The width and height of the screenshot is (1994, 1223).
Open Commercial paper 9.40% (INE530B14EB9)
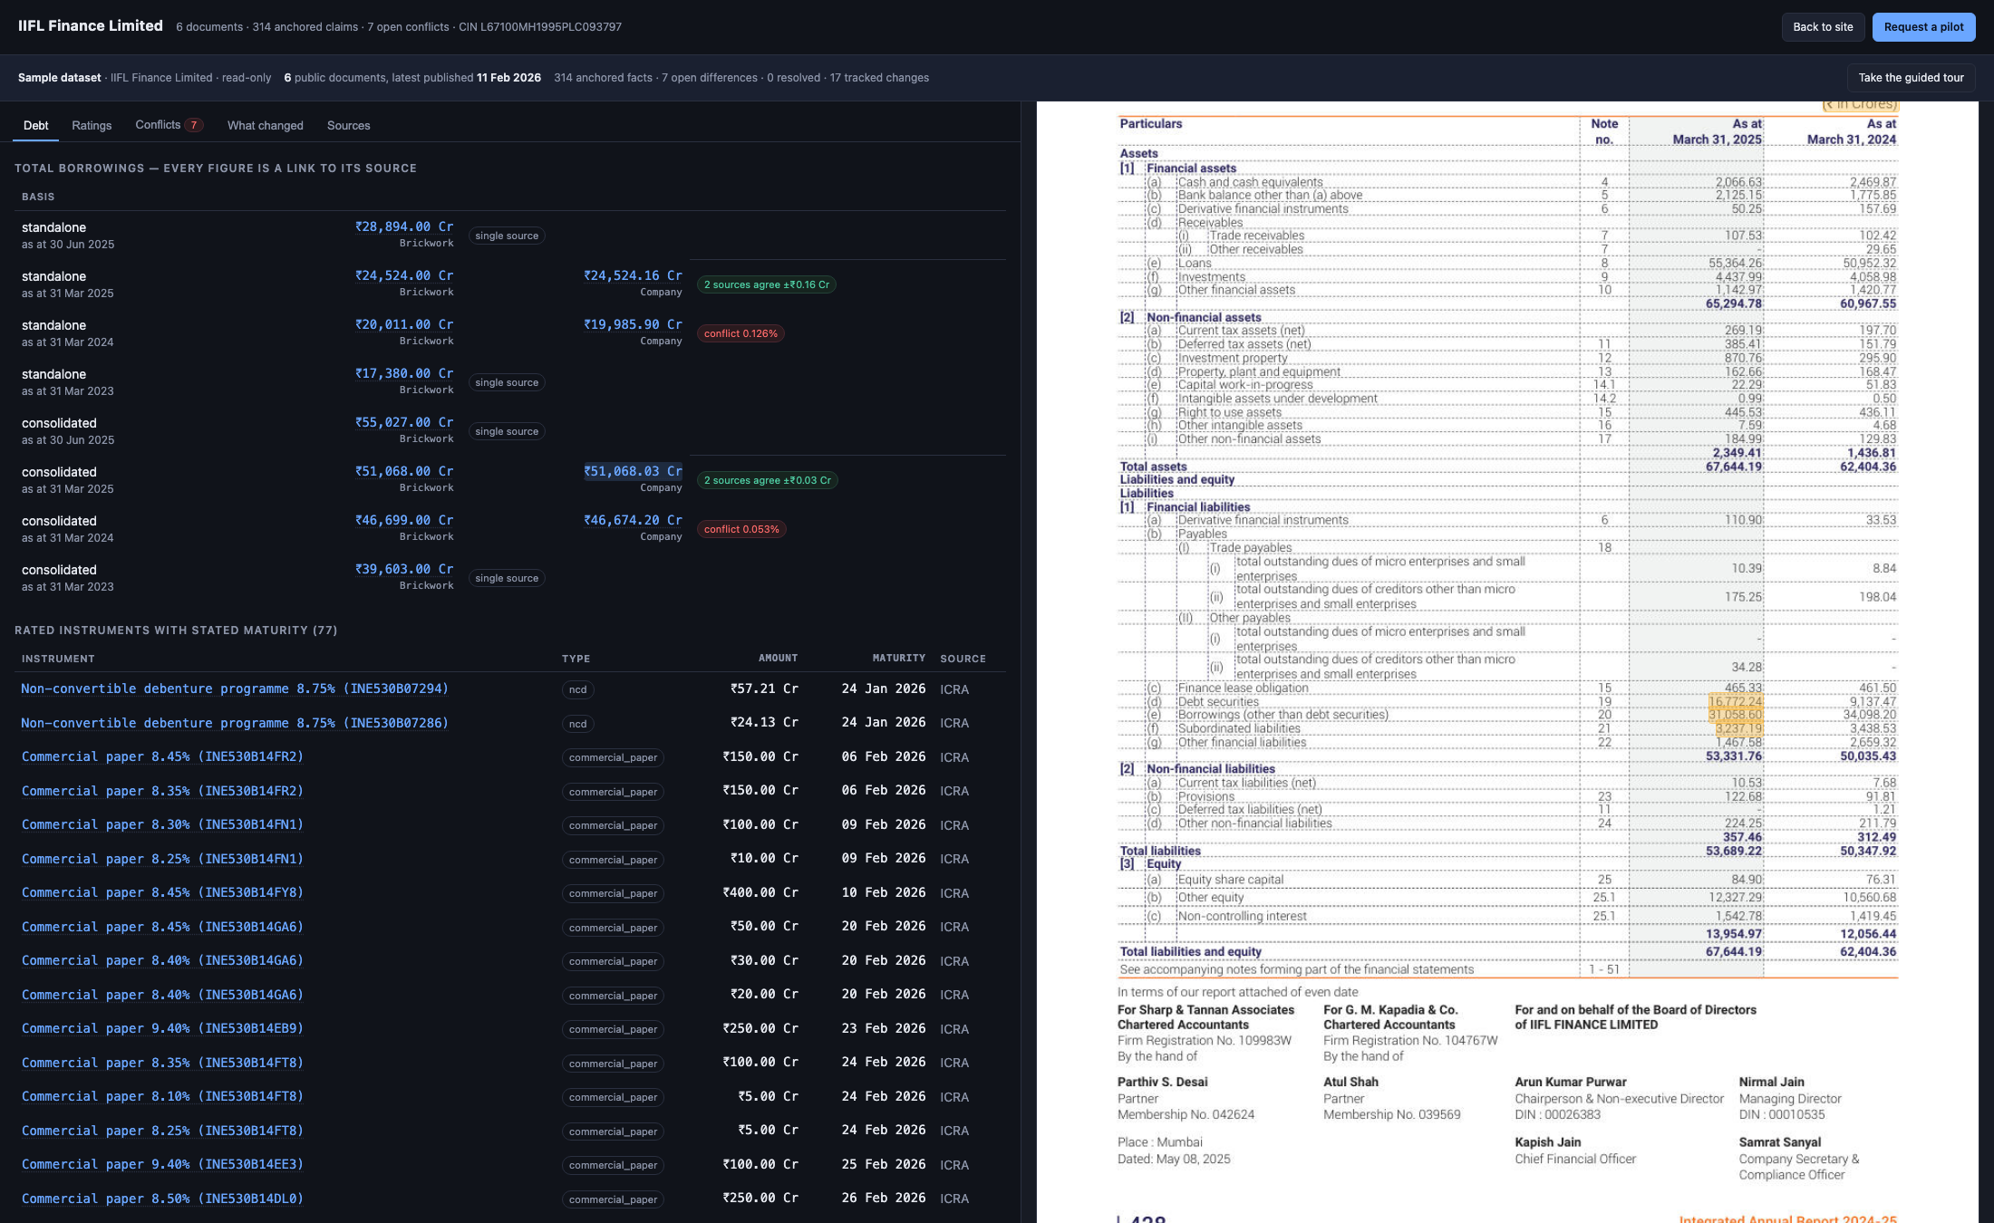[x=162, y=1029]
